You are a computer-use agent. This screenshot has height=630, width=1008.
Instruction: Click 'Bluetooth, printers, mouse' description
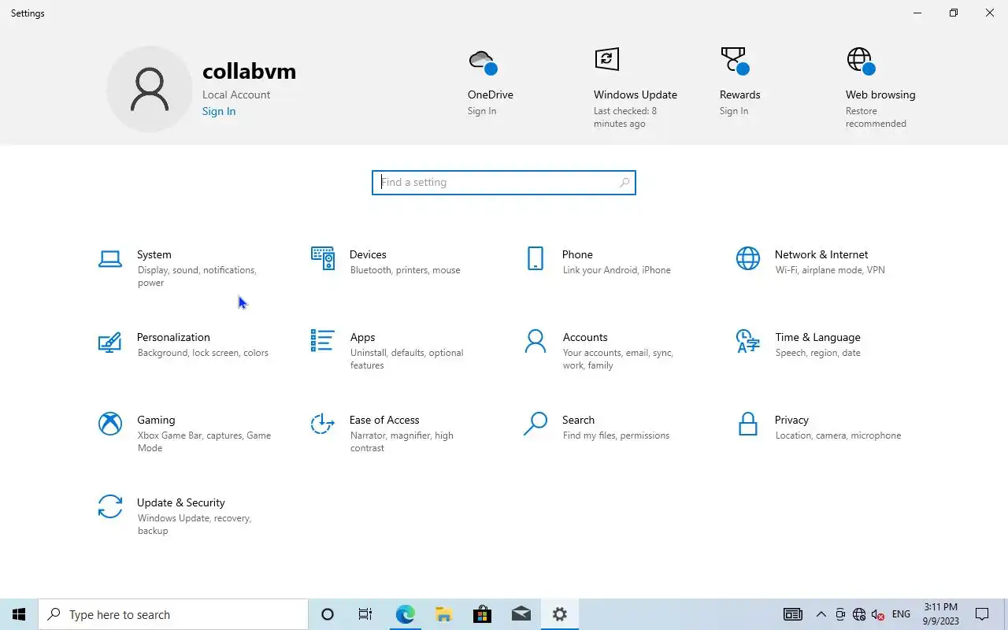[x=406, y=270]
